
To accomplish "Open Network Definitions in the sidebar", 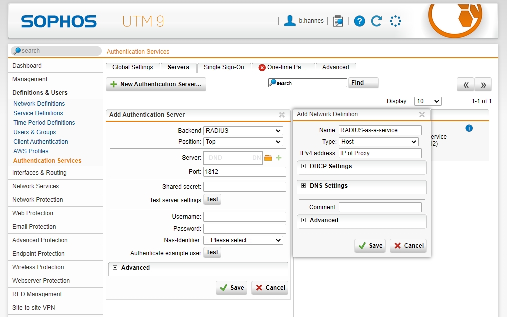I will click(39, 104).
